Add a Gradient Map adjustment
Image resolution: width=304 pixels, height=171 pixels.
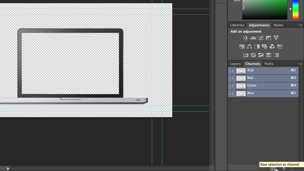276,55
